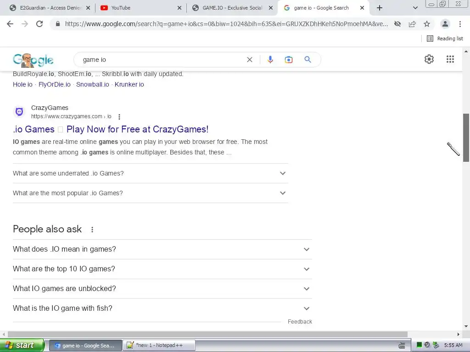Close the Google Search tab

click(362, 8)
